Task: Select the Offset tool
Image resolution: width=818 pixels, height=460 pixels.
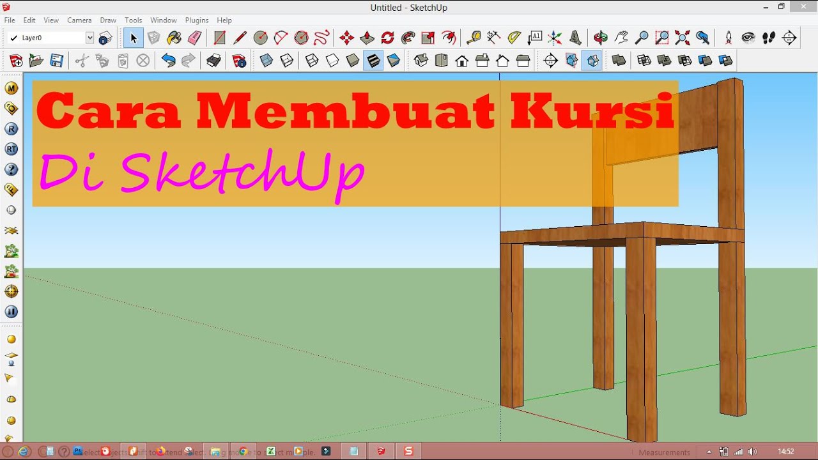Action: (449, 38)
